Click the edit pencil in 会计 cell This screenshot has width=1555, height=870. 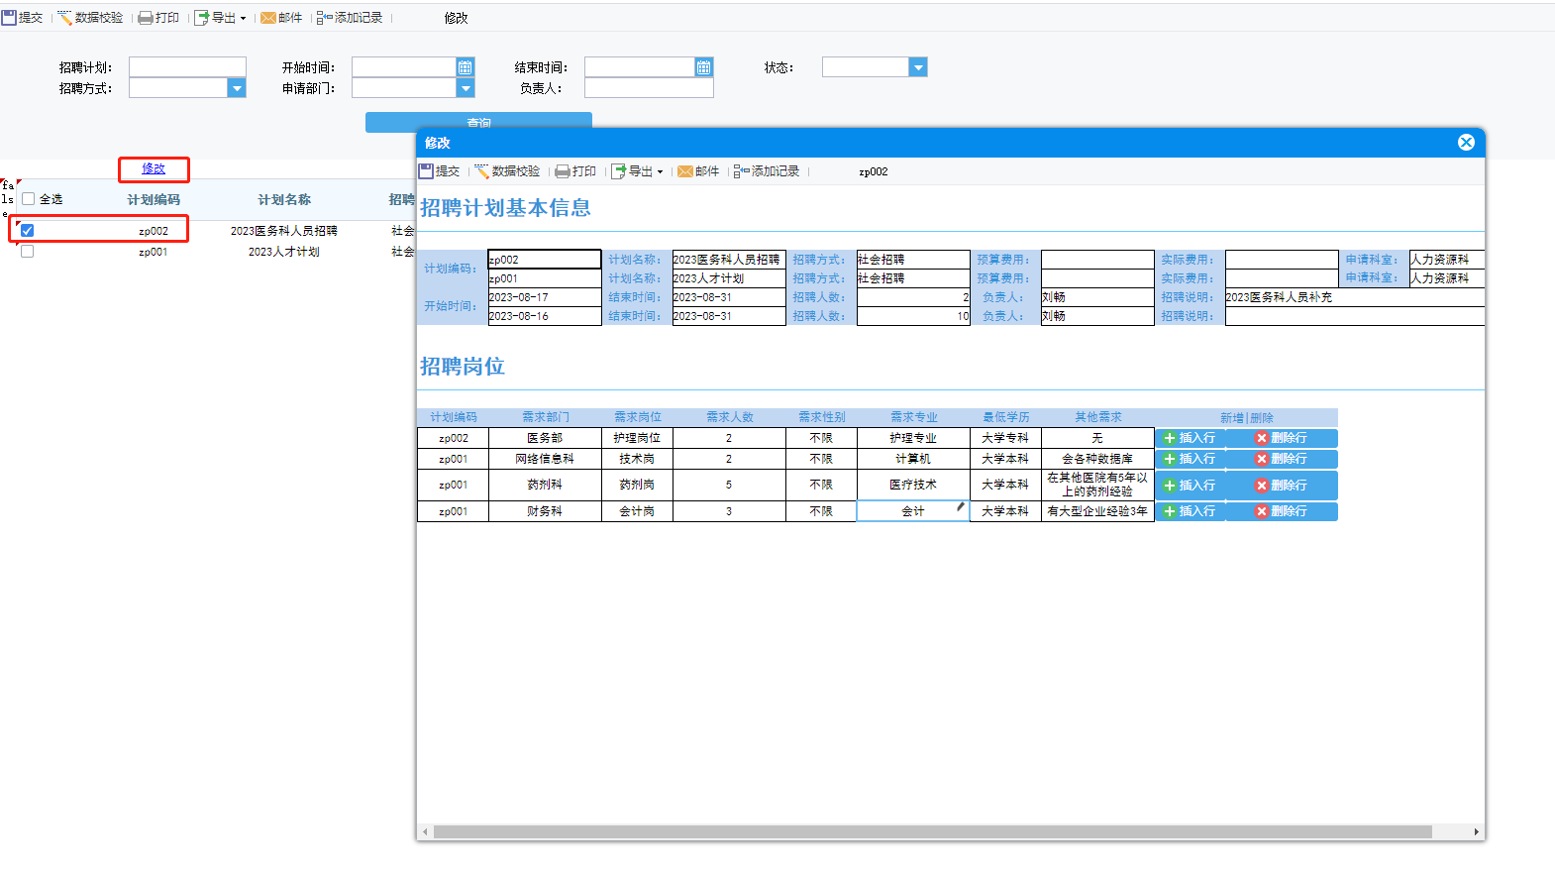click(961, 506)
